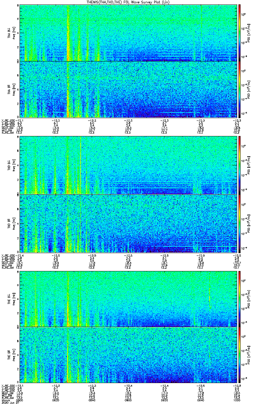Click the 'THA B⊥ freq [Hz]' axis label
253x405 pixels.
(x=11, y=33)
